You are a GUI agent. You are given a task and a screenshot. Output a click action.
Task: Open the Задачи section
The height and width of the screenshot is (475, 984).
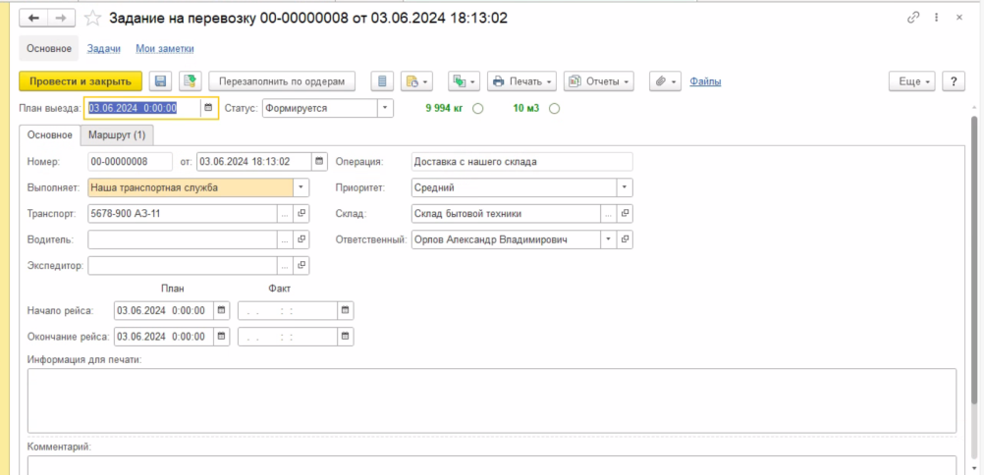(x=104, y=48)
